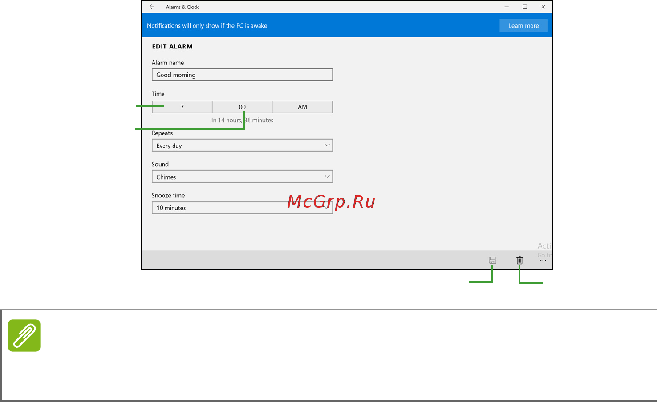Open the Snooze time 10 minutes dropdown
The image size is (657, 402).
tap(242, 208)
